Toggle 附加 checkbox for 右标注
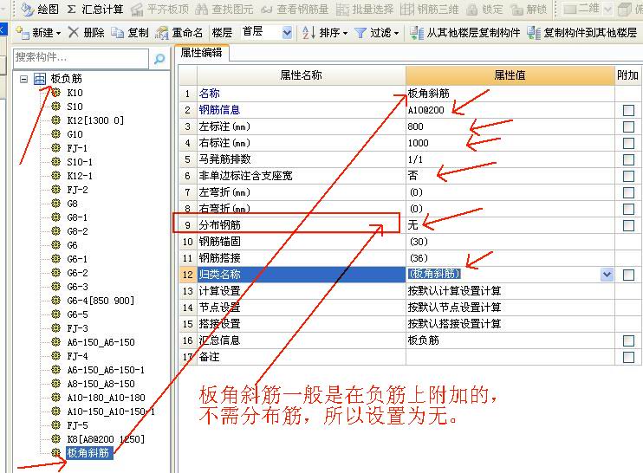The image size is (643, 473). (628, 143)
